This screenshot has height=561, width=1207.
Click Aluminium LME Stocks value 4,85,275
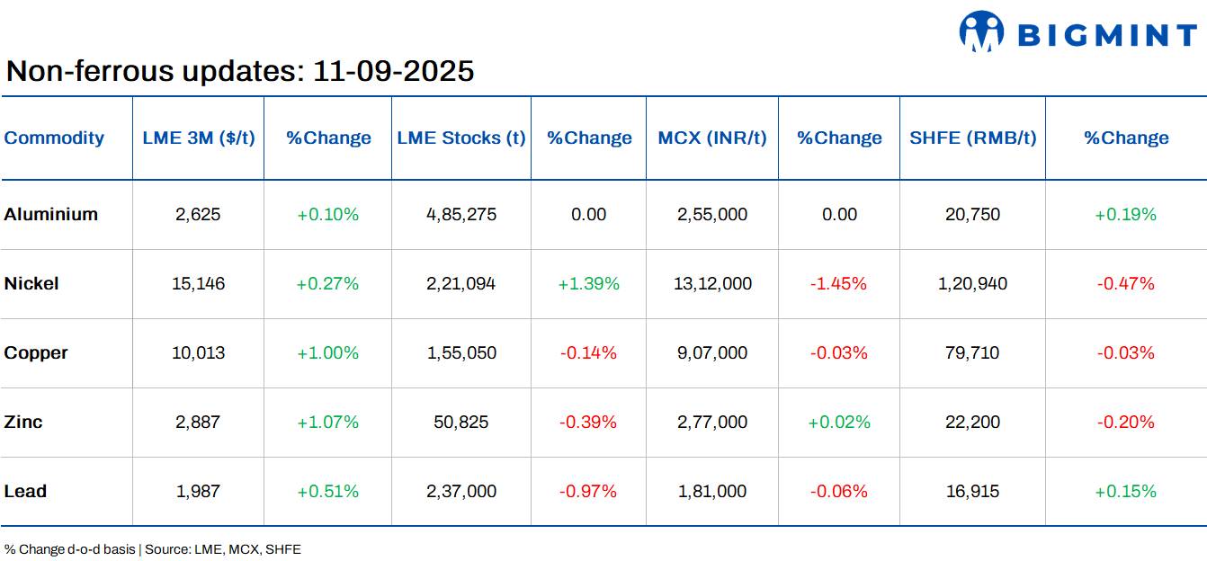[x=461, y=214]
